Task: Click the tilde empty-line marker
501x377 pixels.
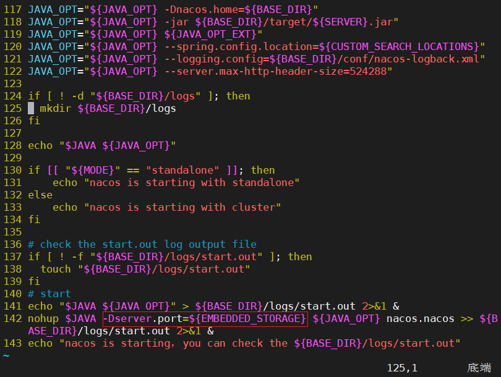Action: point(6,355)
